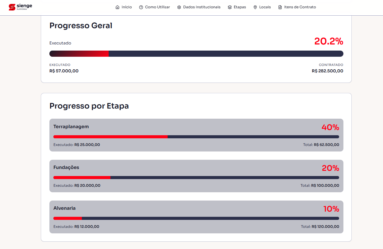Image resolution: width=383 pixels, height=249 pixels.
Task: Open the Itens de Contrato text link
Action: point(300,7)
